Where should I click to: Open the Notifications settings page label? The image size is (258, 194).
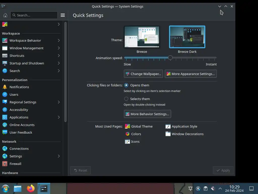click(x=19, y=87)
